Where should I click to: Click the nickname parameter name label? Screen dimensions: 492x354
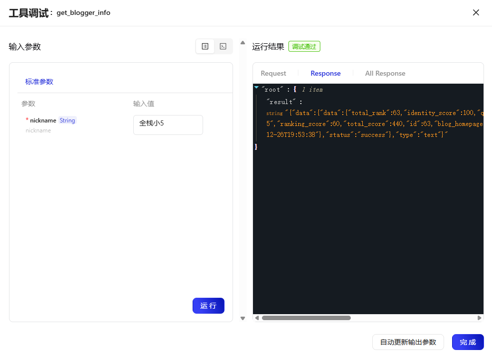(x=43, y=120)
